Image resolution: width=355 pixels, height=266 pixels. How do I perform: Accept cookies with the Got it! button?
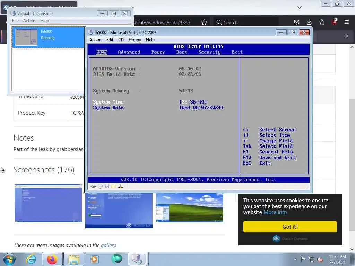290,227
